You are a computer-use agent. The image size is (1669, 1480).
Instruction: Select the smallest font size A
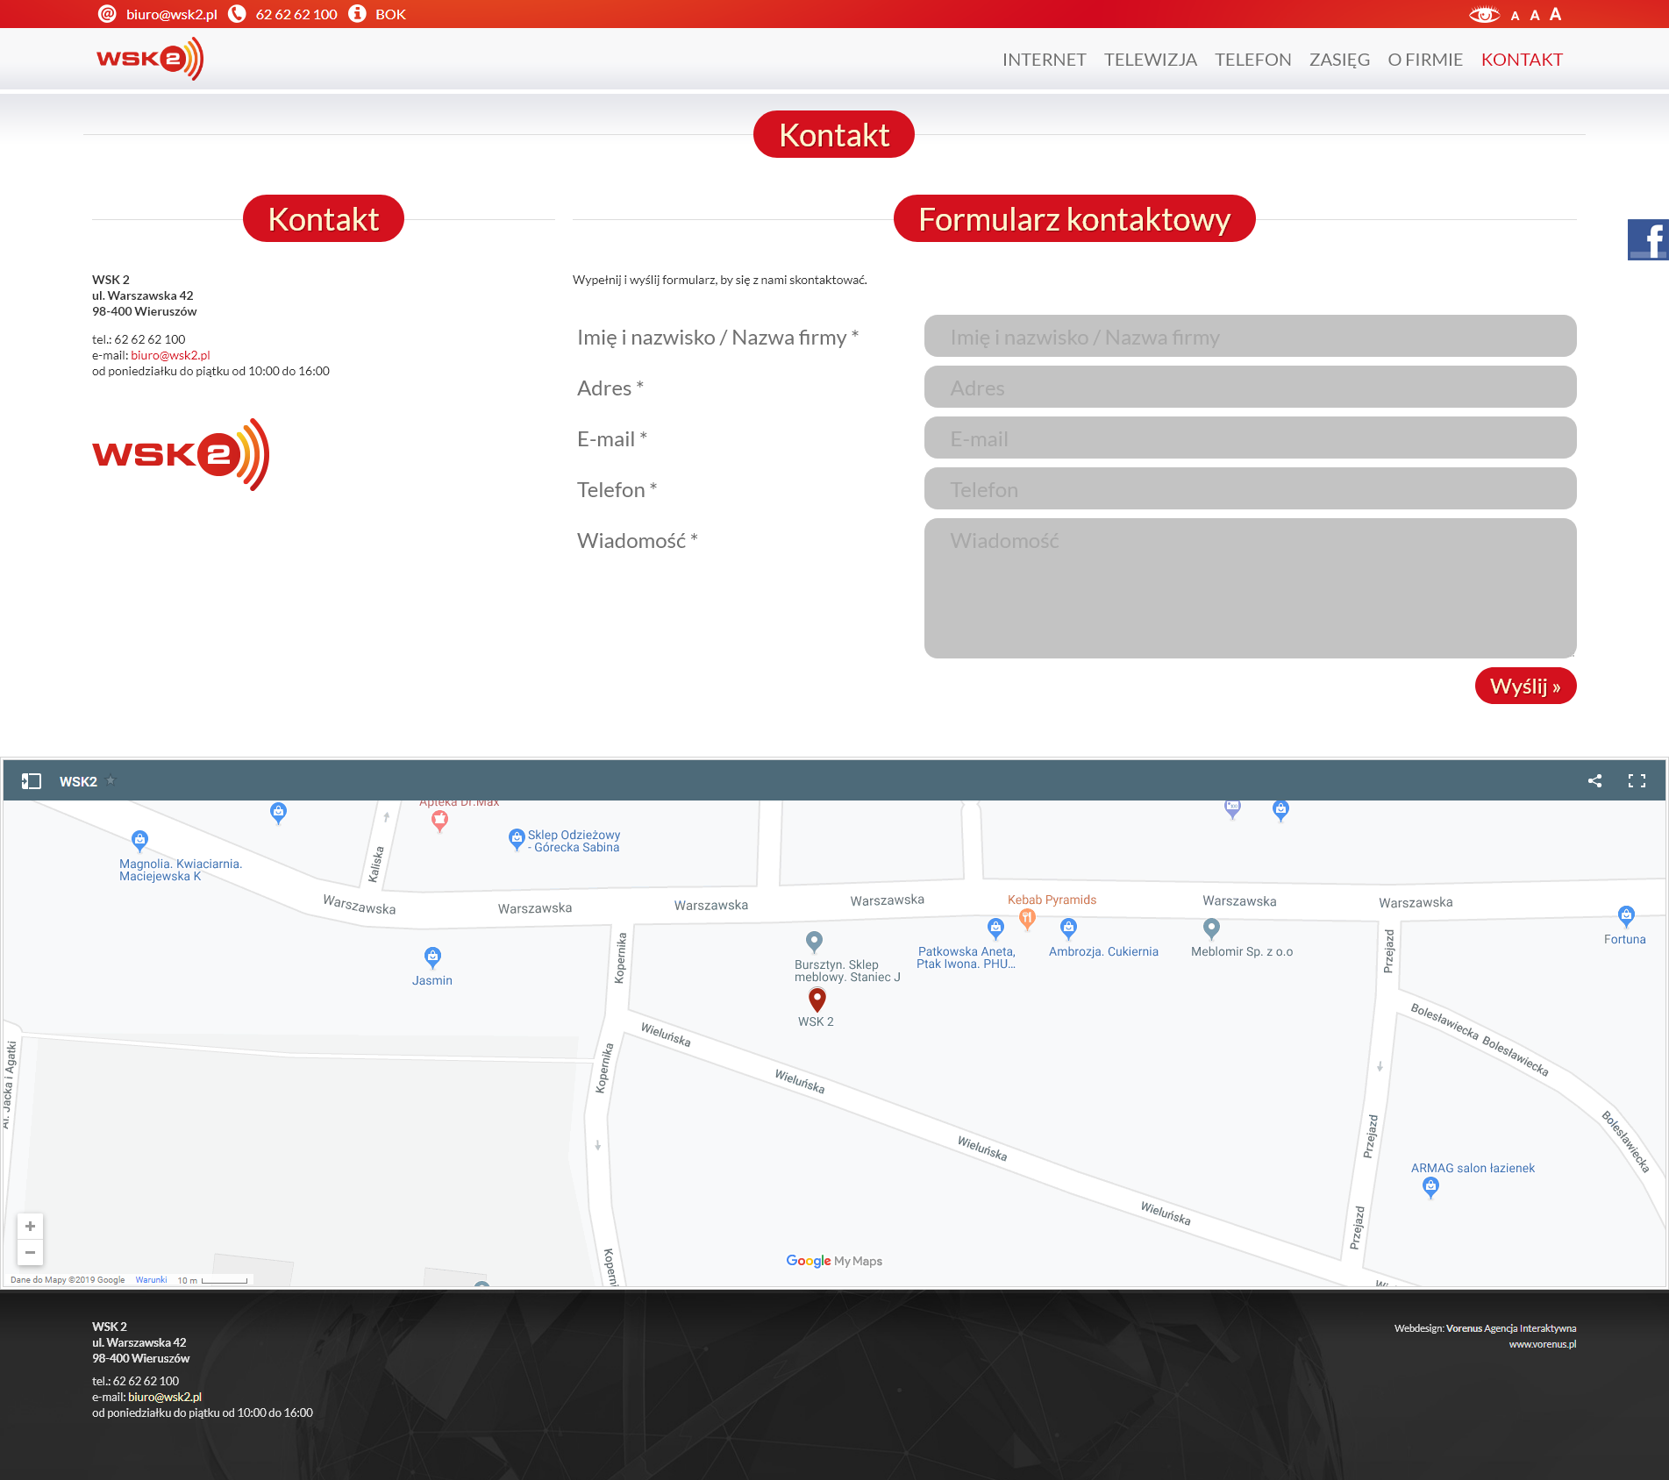pyautogui.click(x=1515, y=16)
